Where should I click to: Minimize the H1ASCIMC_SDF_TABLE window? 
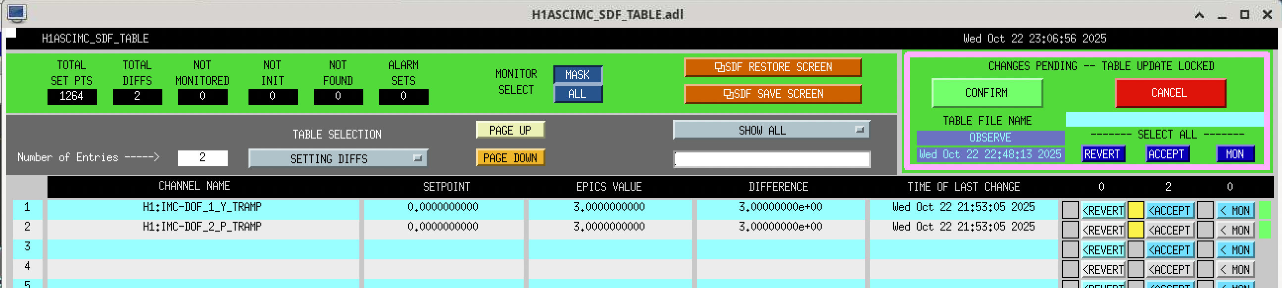click(1222, 15)
